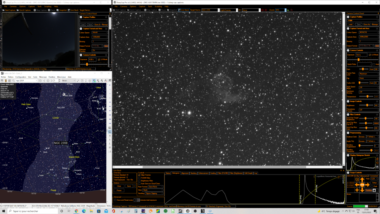
Task: Open the View Stack dropdown
Action: (x=153, y=190)
